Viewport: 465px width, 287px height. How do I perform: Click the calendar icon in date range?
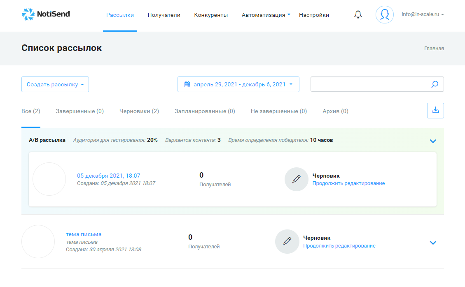tap(187, 84)
